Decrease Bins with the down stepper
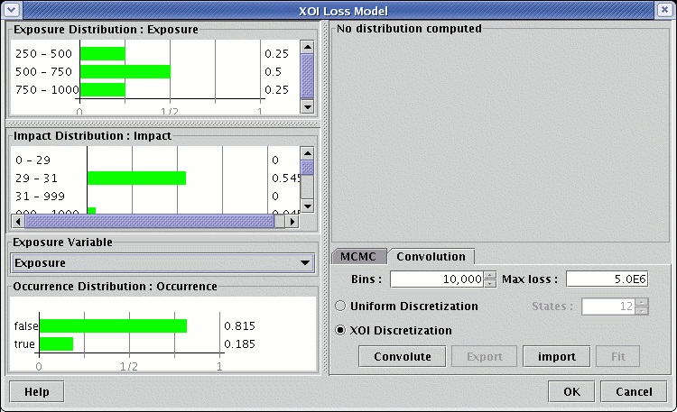The image size is (677, 412). 489,283
